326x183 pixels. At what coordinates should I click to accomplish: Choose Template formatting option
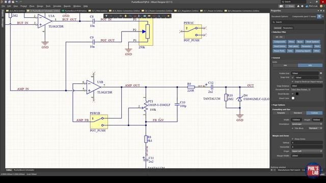click(x=281, y=113)
